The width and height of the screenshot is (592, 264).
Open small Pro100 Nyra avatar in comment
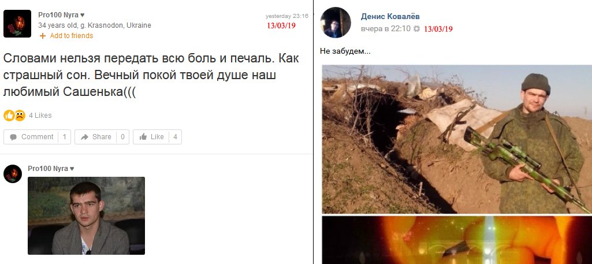pos(13,174)
